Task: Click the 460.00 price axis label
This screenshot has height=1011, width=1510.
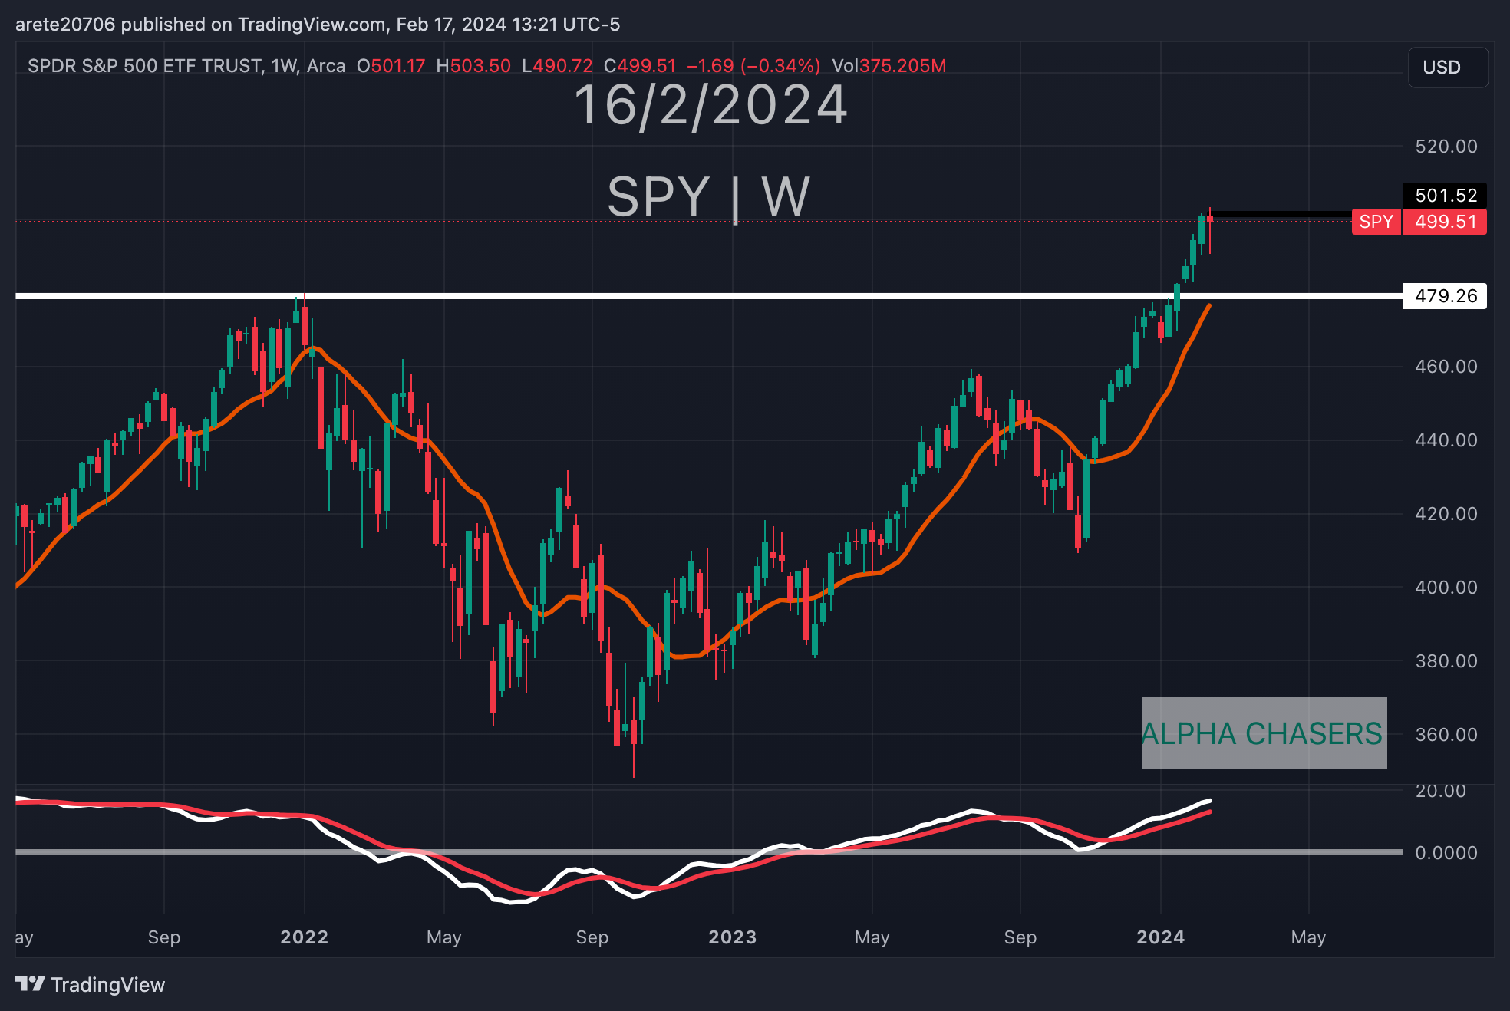Action: [1446, 366]
